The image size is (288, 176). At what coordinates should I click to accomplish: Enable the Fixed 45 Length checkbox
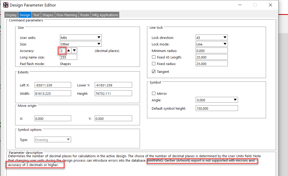click(x=154, y=57)
